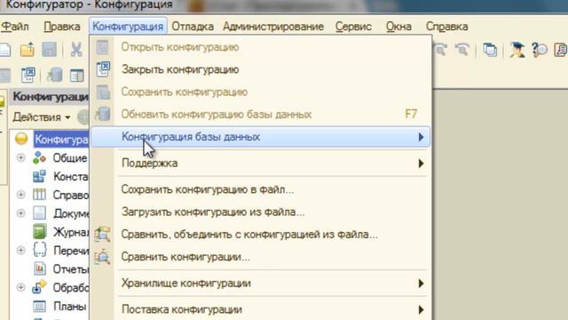568x320 pixels.
Task: Select the Конфигурация root tree node
Action: pyautogui.click(x=61, y=140)
